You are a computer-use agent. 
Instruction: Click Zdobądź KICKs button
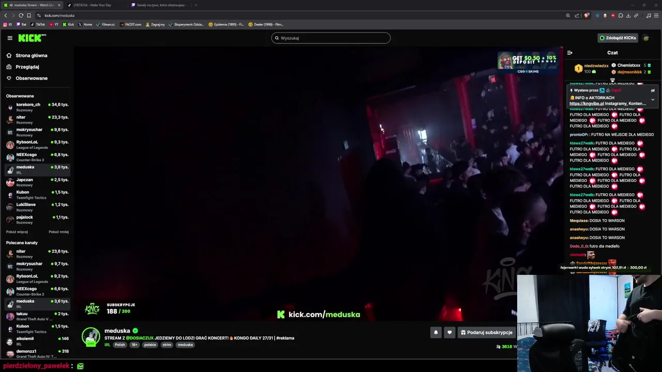click(618, 38)
